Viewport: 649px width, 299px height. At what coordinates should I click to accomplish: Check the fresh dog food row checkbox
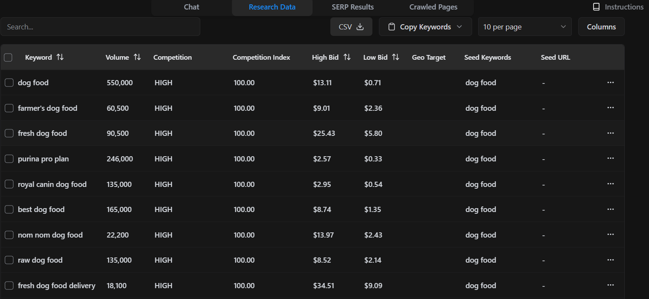pyautogui.click(x=9, y=133)
